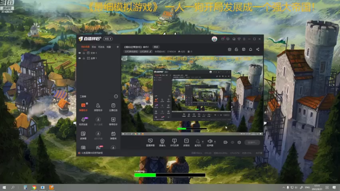This screenshot has height=191, width=340.
Task: Click the chat icon next to the red-dot message
Action: pyautogui.click(x=228, y=39)
